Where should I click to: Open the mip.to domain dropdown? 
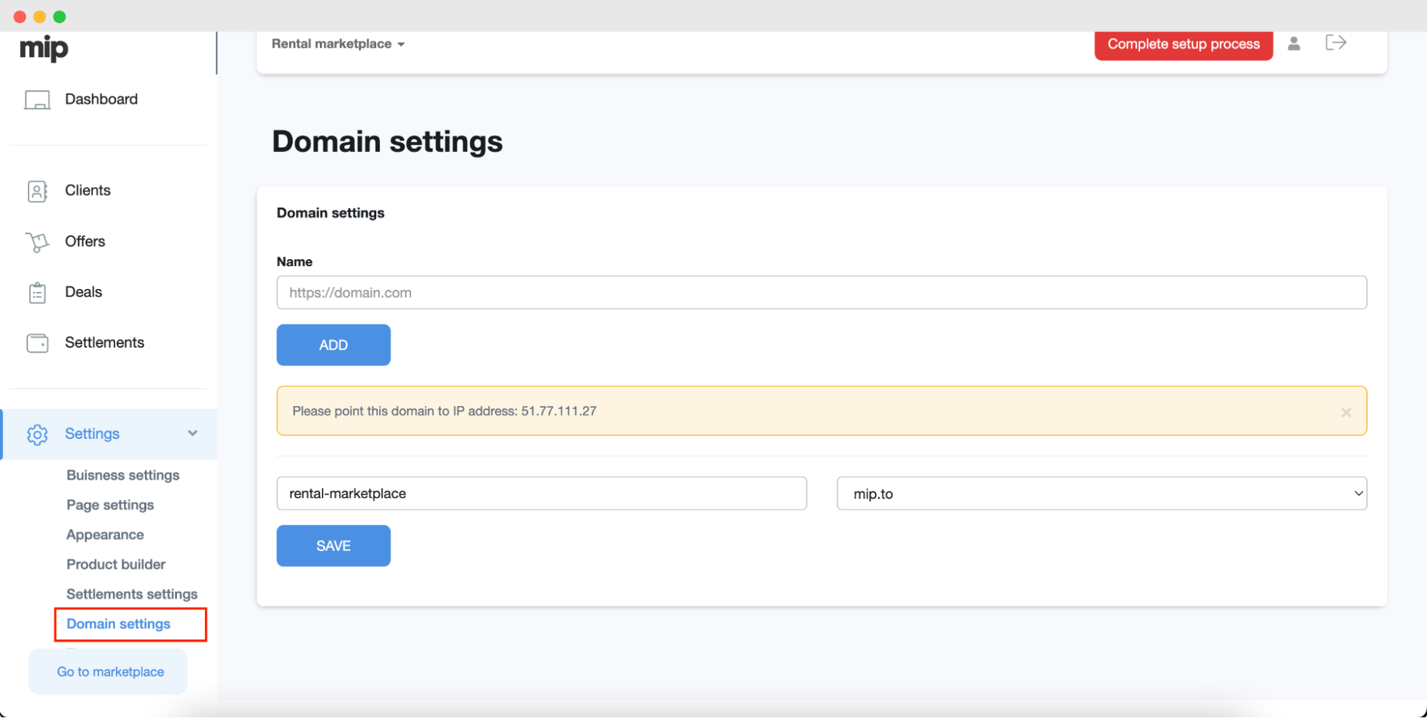tap(1101, 494)
